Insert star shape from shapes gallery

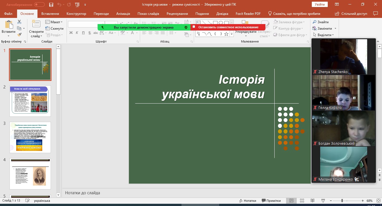226,34
